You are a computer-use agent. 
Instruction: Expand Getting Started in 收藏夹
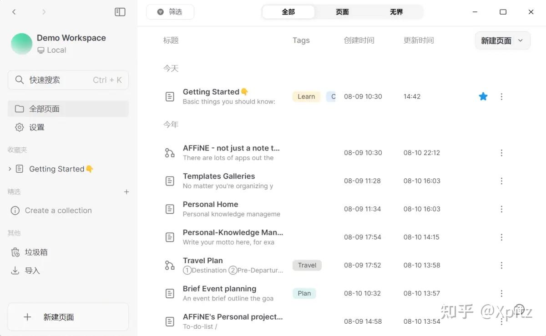click(x=9, y=169)
